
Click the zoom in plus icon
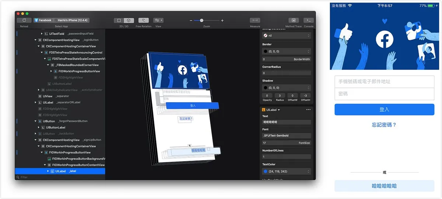(x=222, y=21)
